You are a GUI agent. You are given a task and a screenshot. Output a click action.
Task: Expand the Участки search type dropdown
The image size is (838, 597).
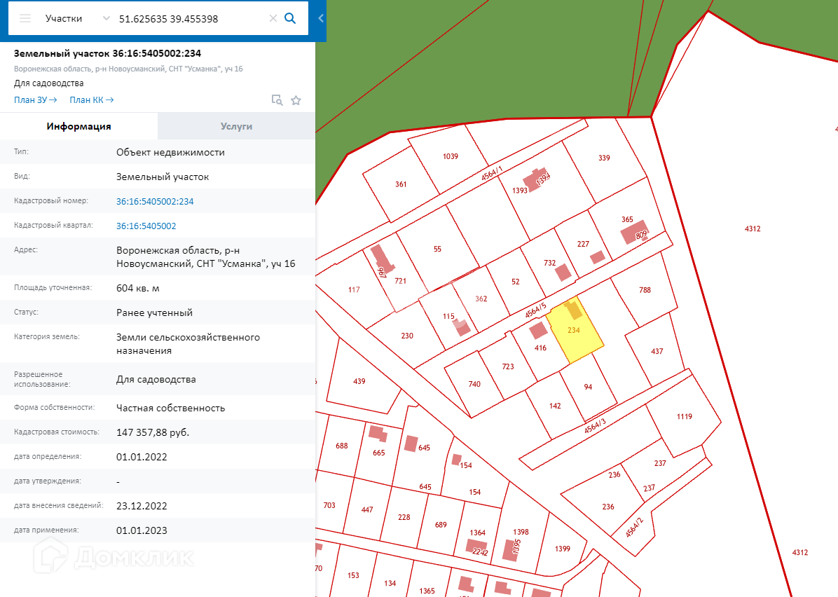point(106,19)
